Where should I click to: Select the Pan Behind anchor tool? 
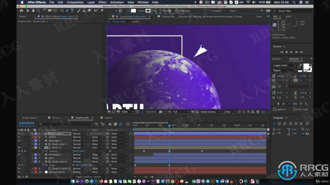55,11
